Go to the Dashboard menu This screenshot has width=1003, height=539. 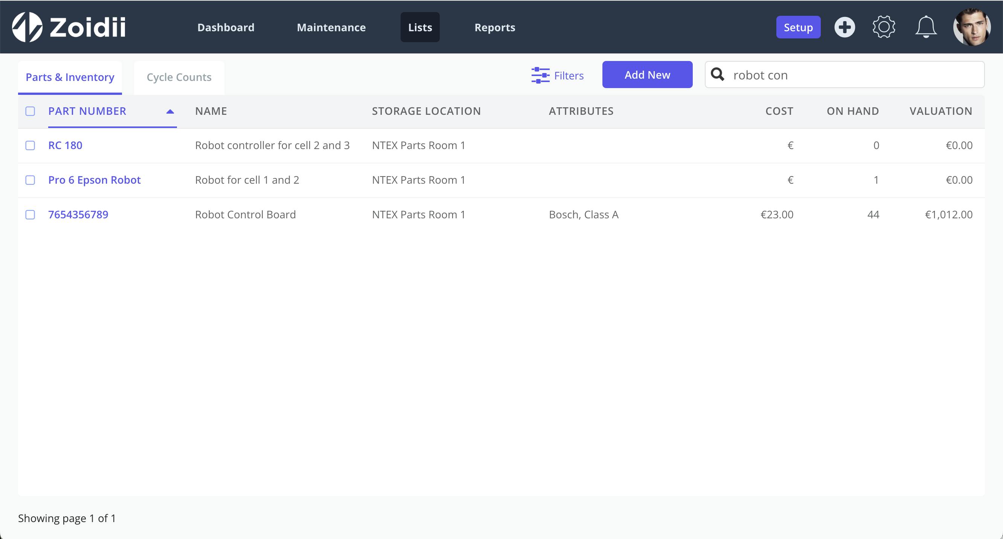[x=226, y=27]
